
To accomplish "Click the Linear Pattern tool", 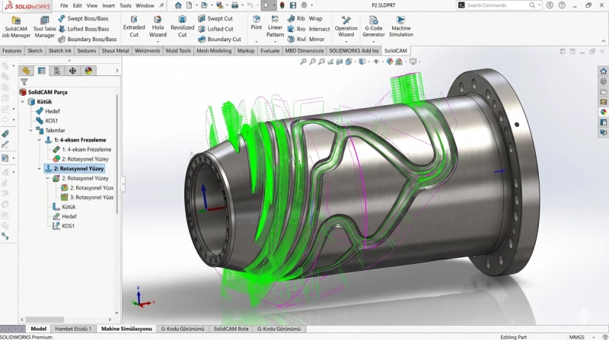I will [275, 27].
